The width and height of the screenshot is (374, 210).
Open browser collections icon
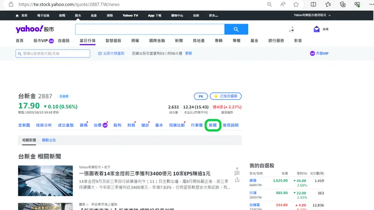point(343,4)
